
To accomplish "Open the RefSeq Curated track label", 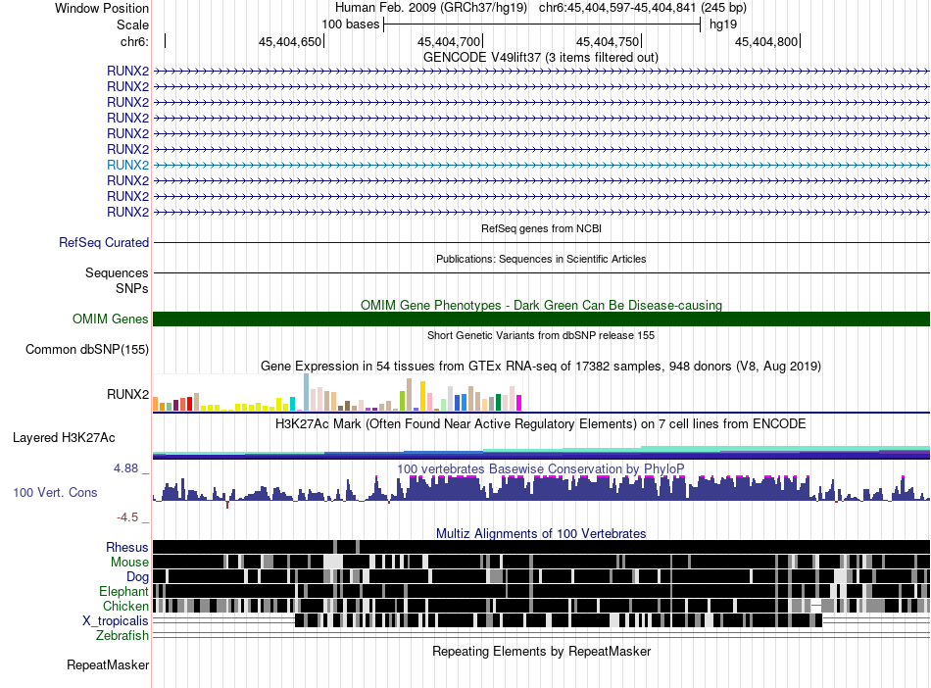I will coord(104,242).
